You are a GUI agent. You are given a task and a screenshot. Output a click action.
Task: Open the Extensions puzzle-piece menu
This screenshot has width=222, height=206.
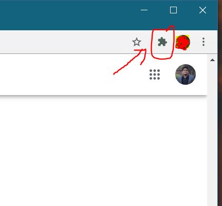(162, 42)
